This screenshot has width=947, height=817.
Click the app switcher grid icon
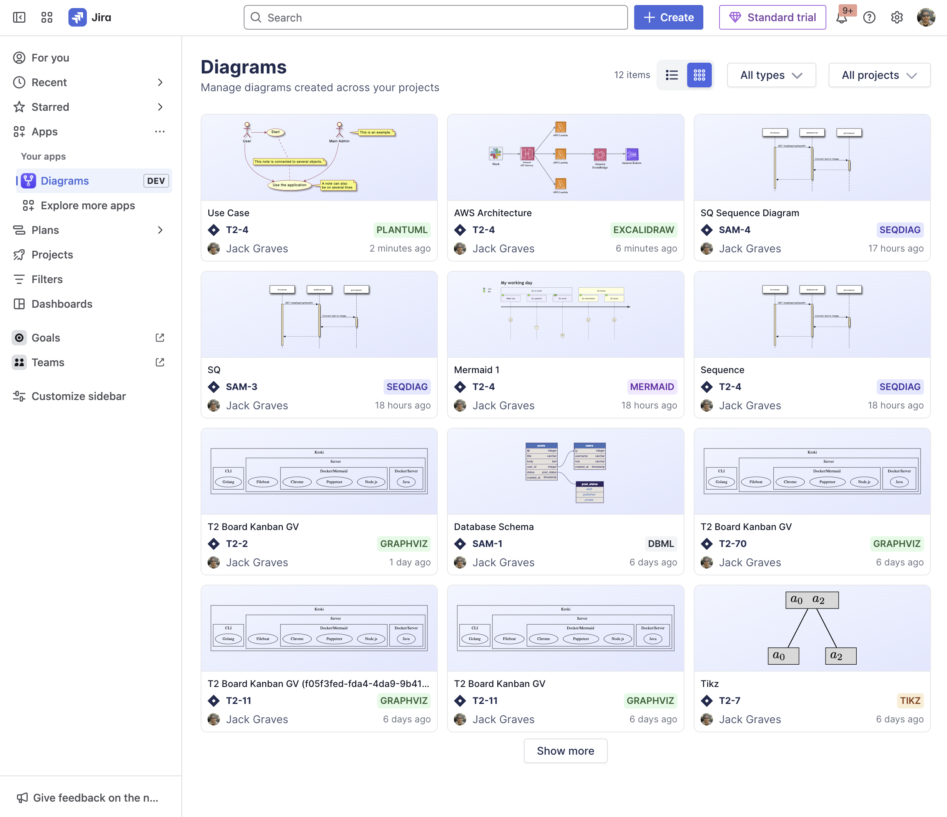coord(46,17)
